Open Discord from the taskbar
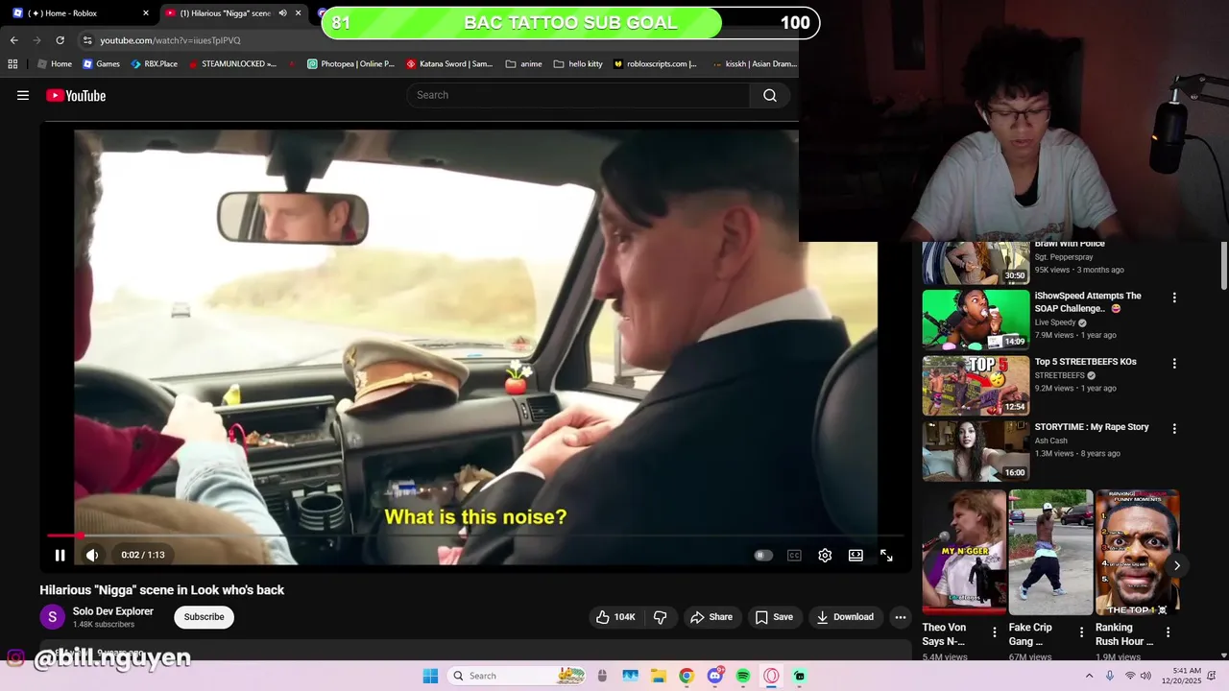The width and height of the screenshot is (1229, 691). pyautogui.click(x=715, y=676)
